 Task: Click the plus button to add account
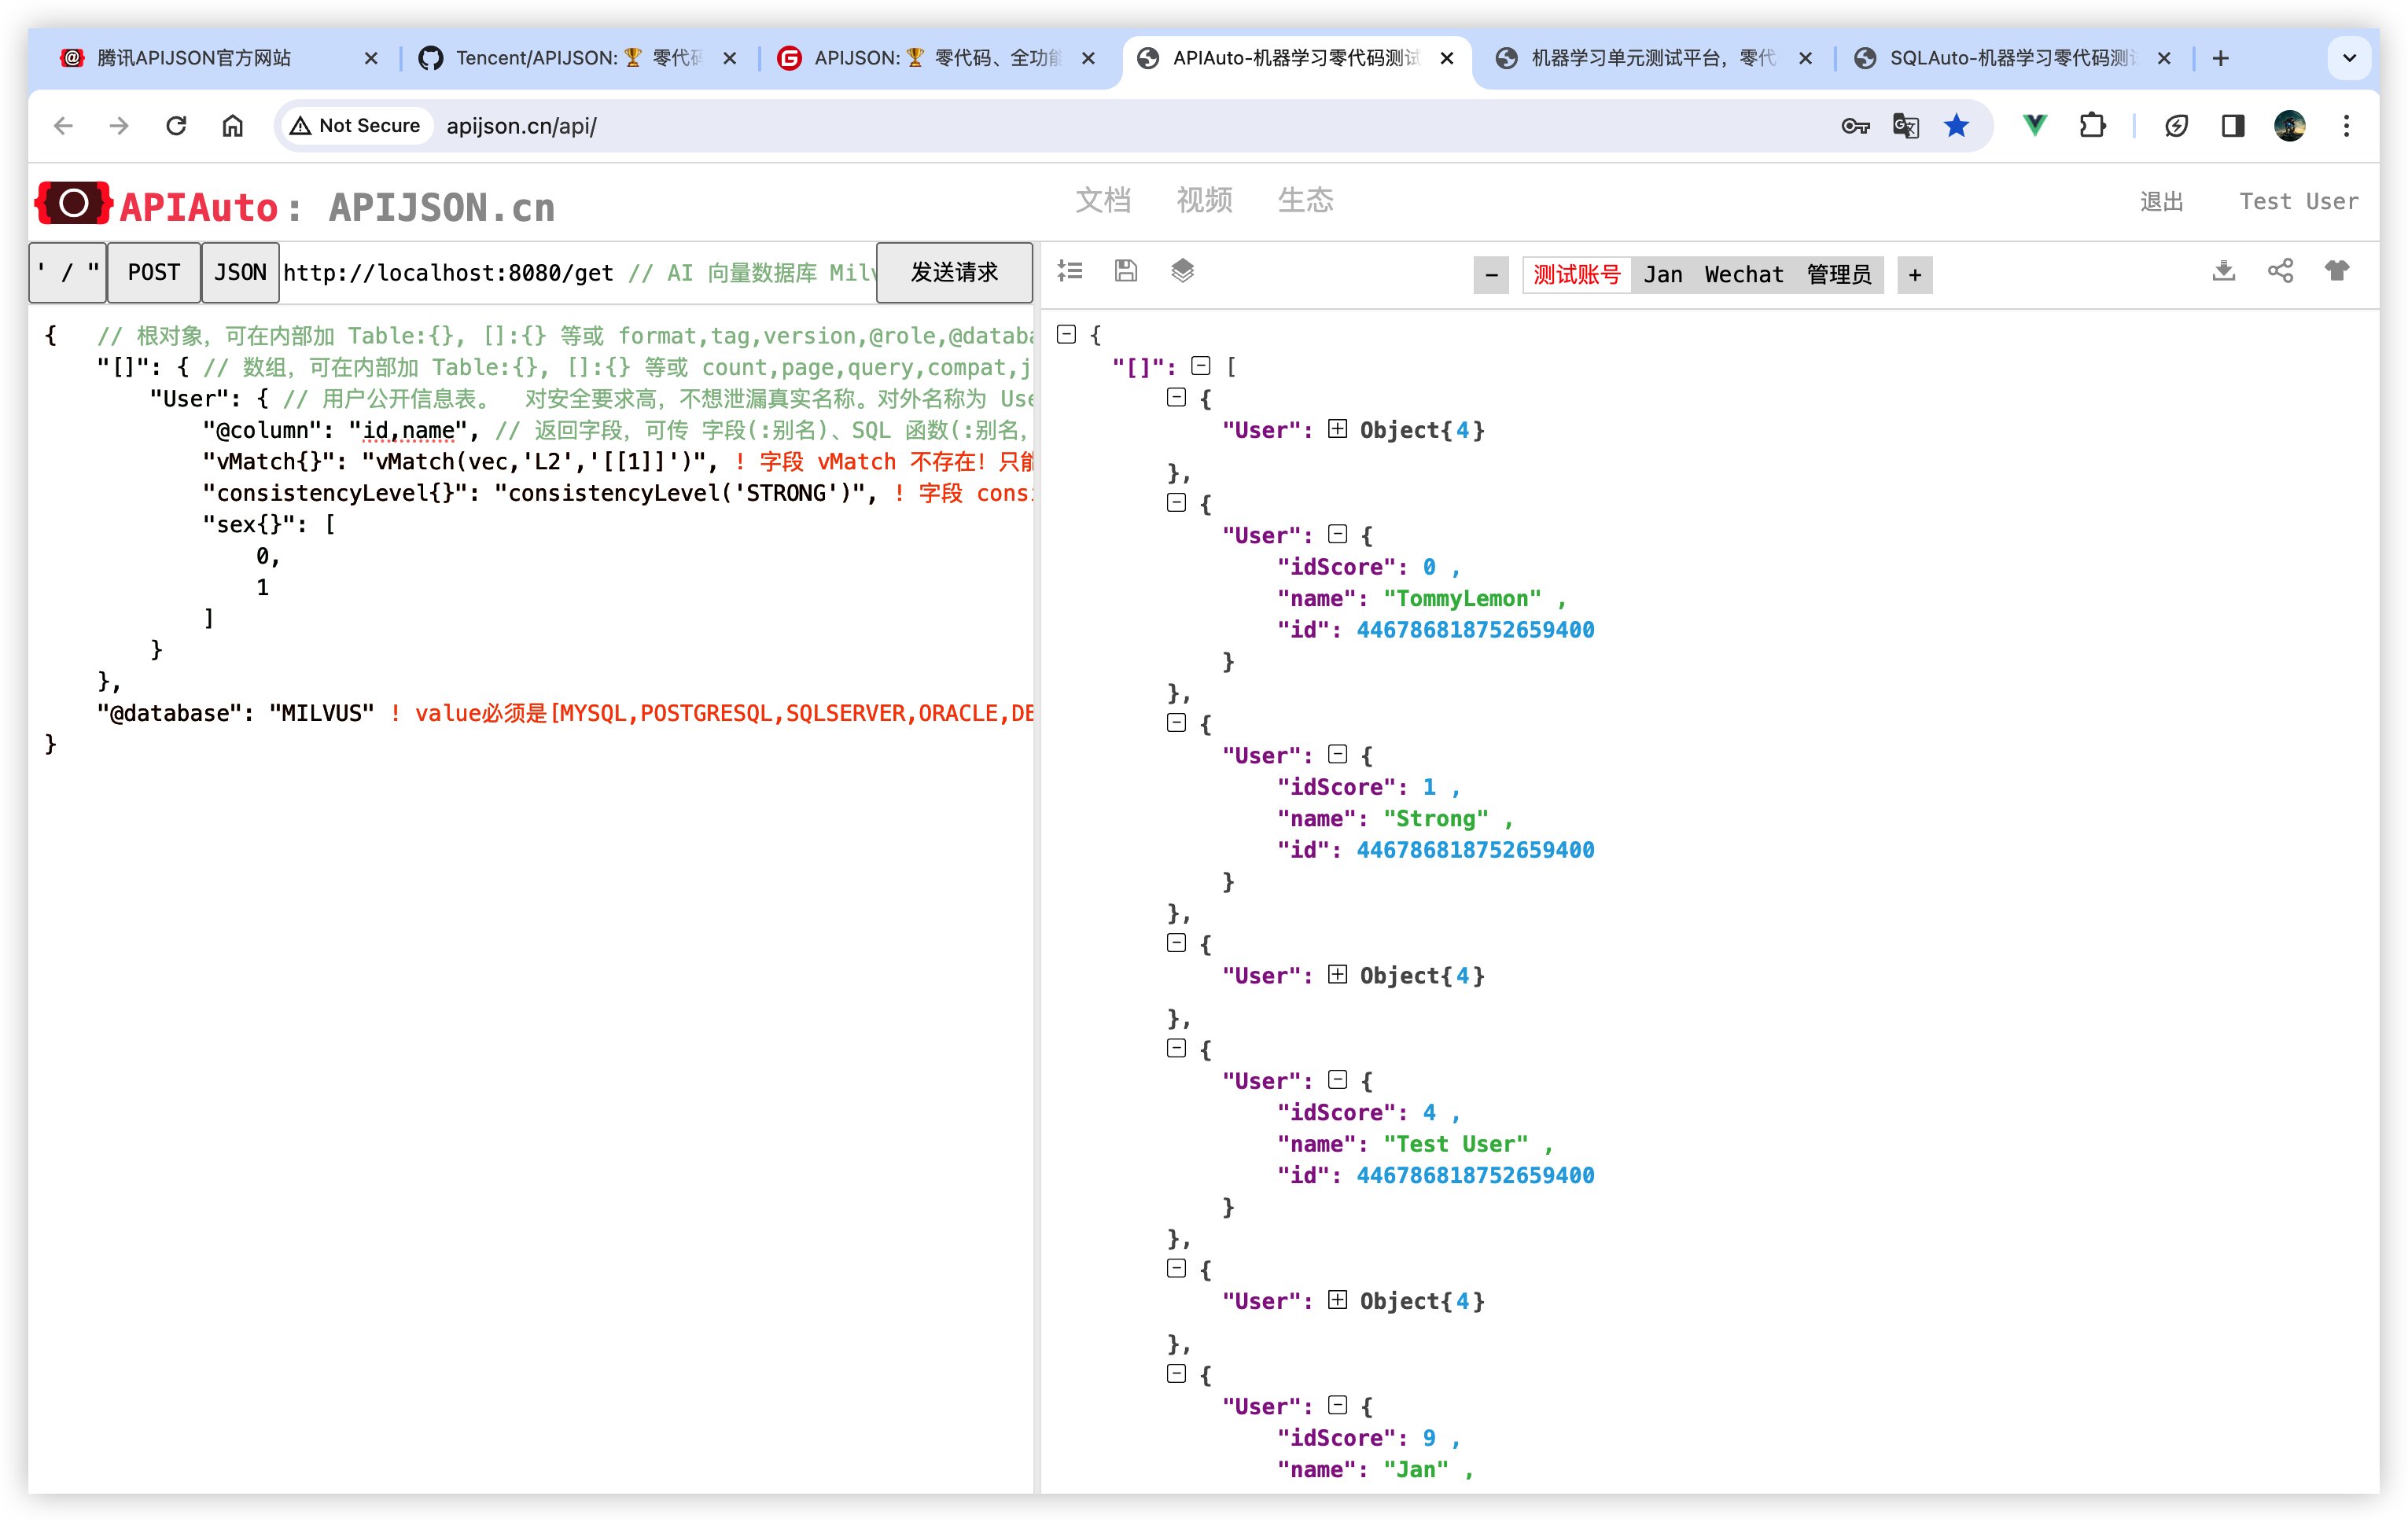(x=1914, y=275)
